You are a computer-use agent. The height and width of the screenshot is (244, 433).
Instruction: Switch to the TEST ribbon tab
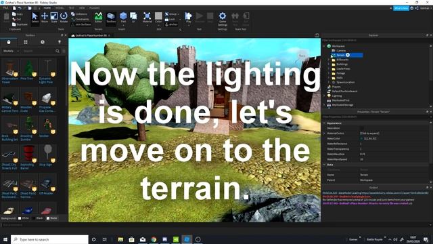[71, 8]
